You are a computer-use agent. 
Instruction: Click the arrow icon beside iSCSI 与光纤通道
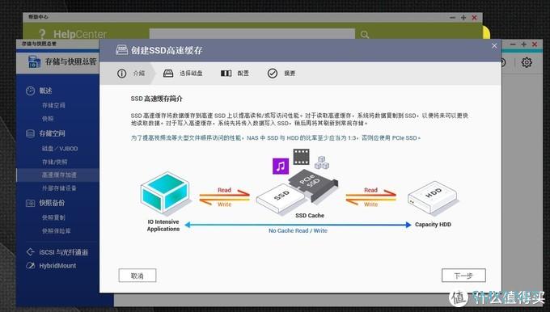(31, 251)
